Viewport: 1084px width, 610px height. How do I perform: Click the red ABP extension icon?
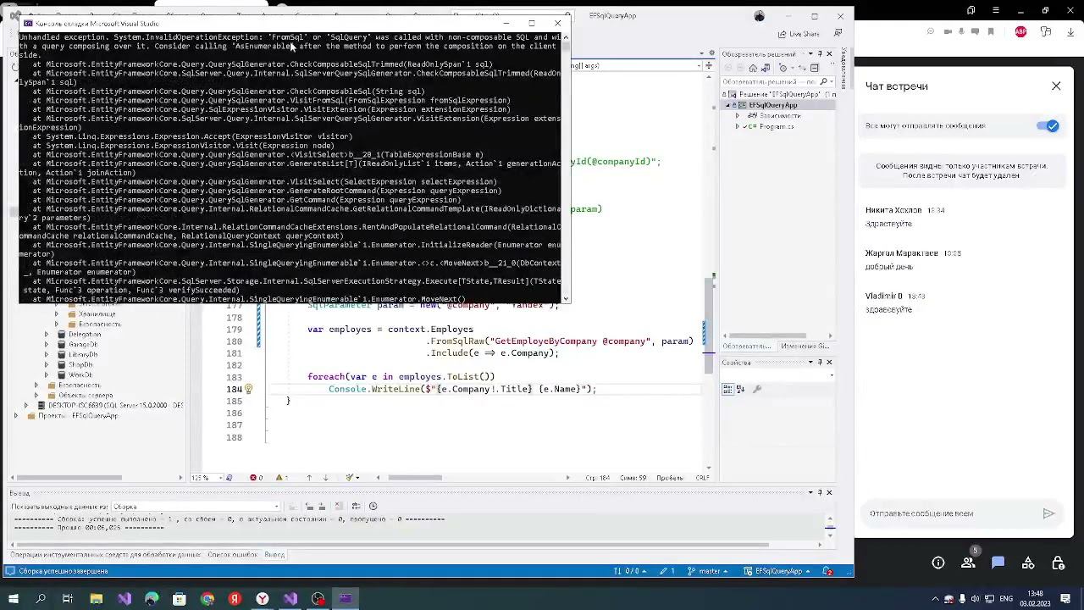[1021, 32]
